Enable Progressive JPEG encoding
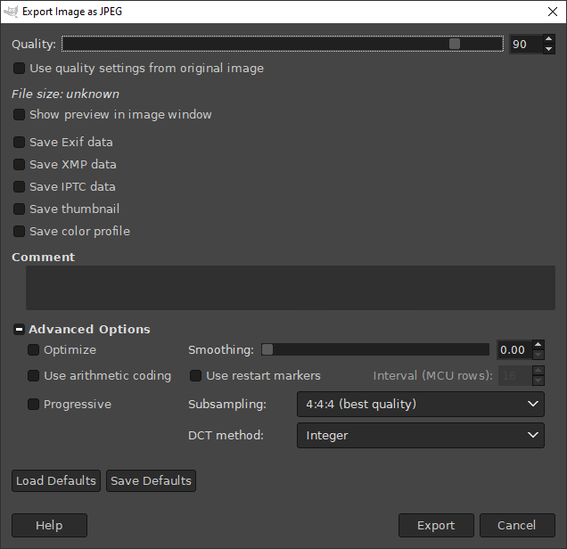 point(34,404)
